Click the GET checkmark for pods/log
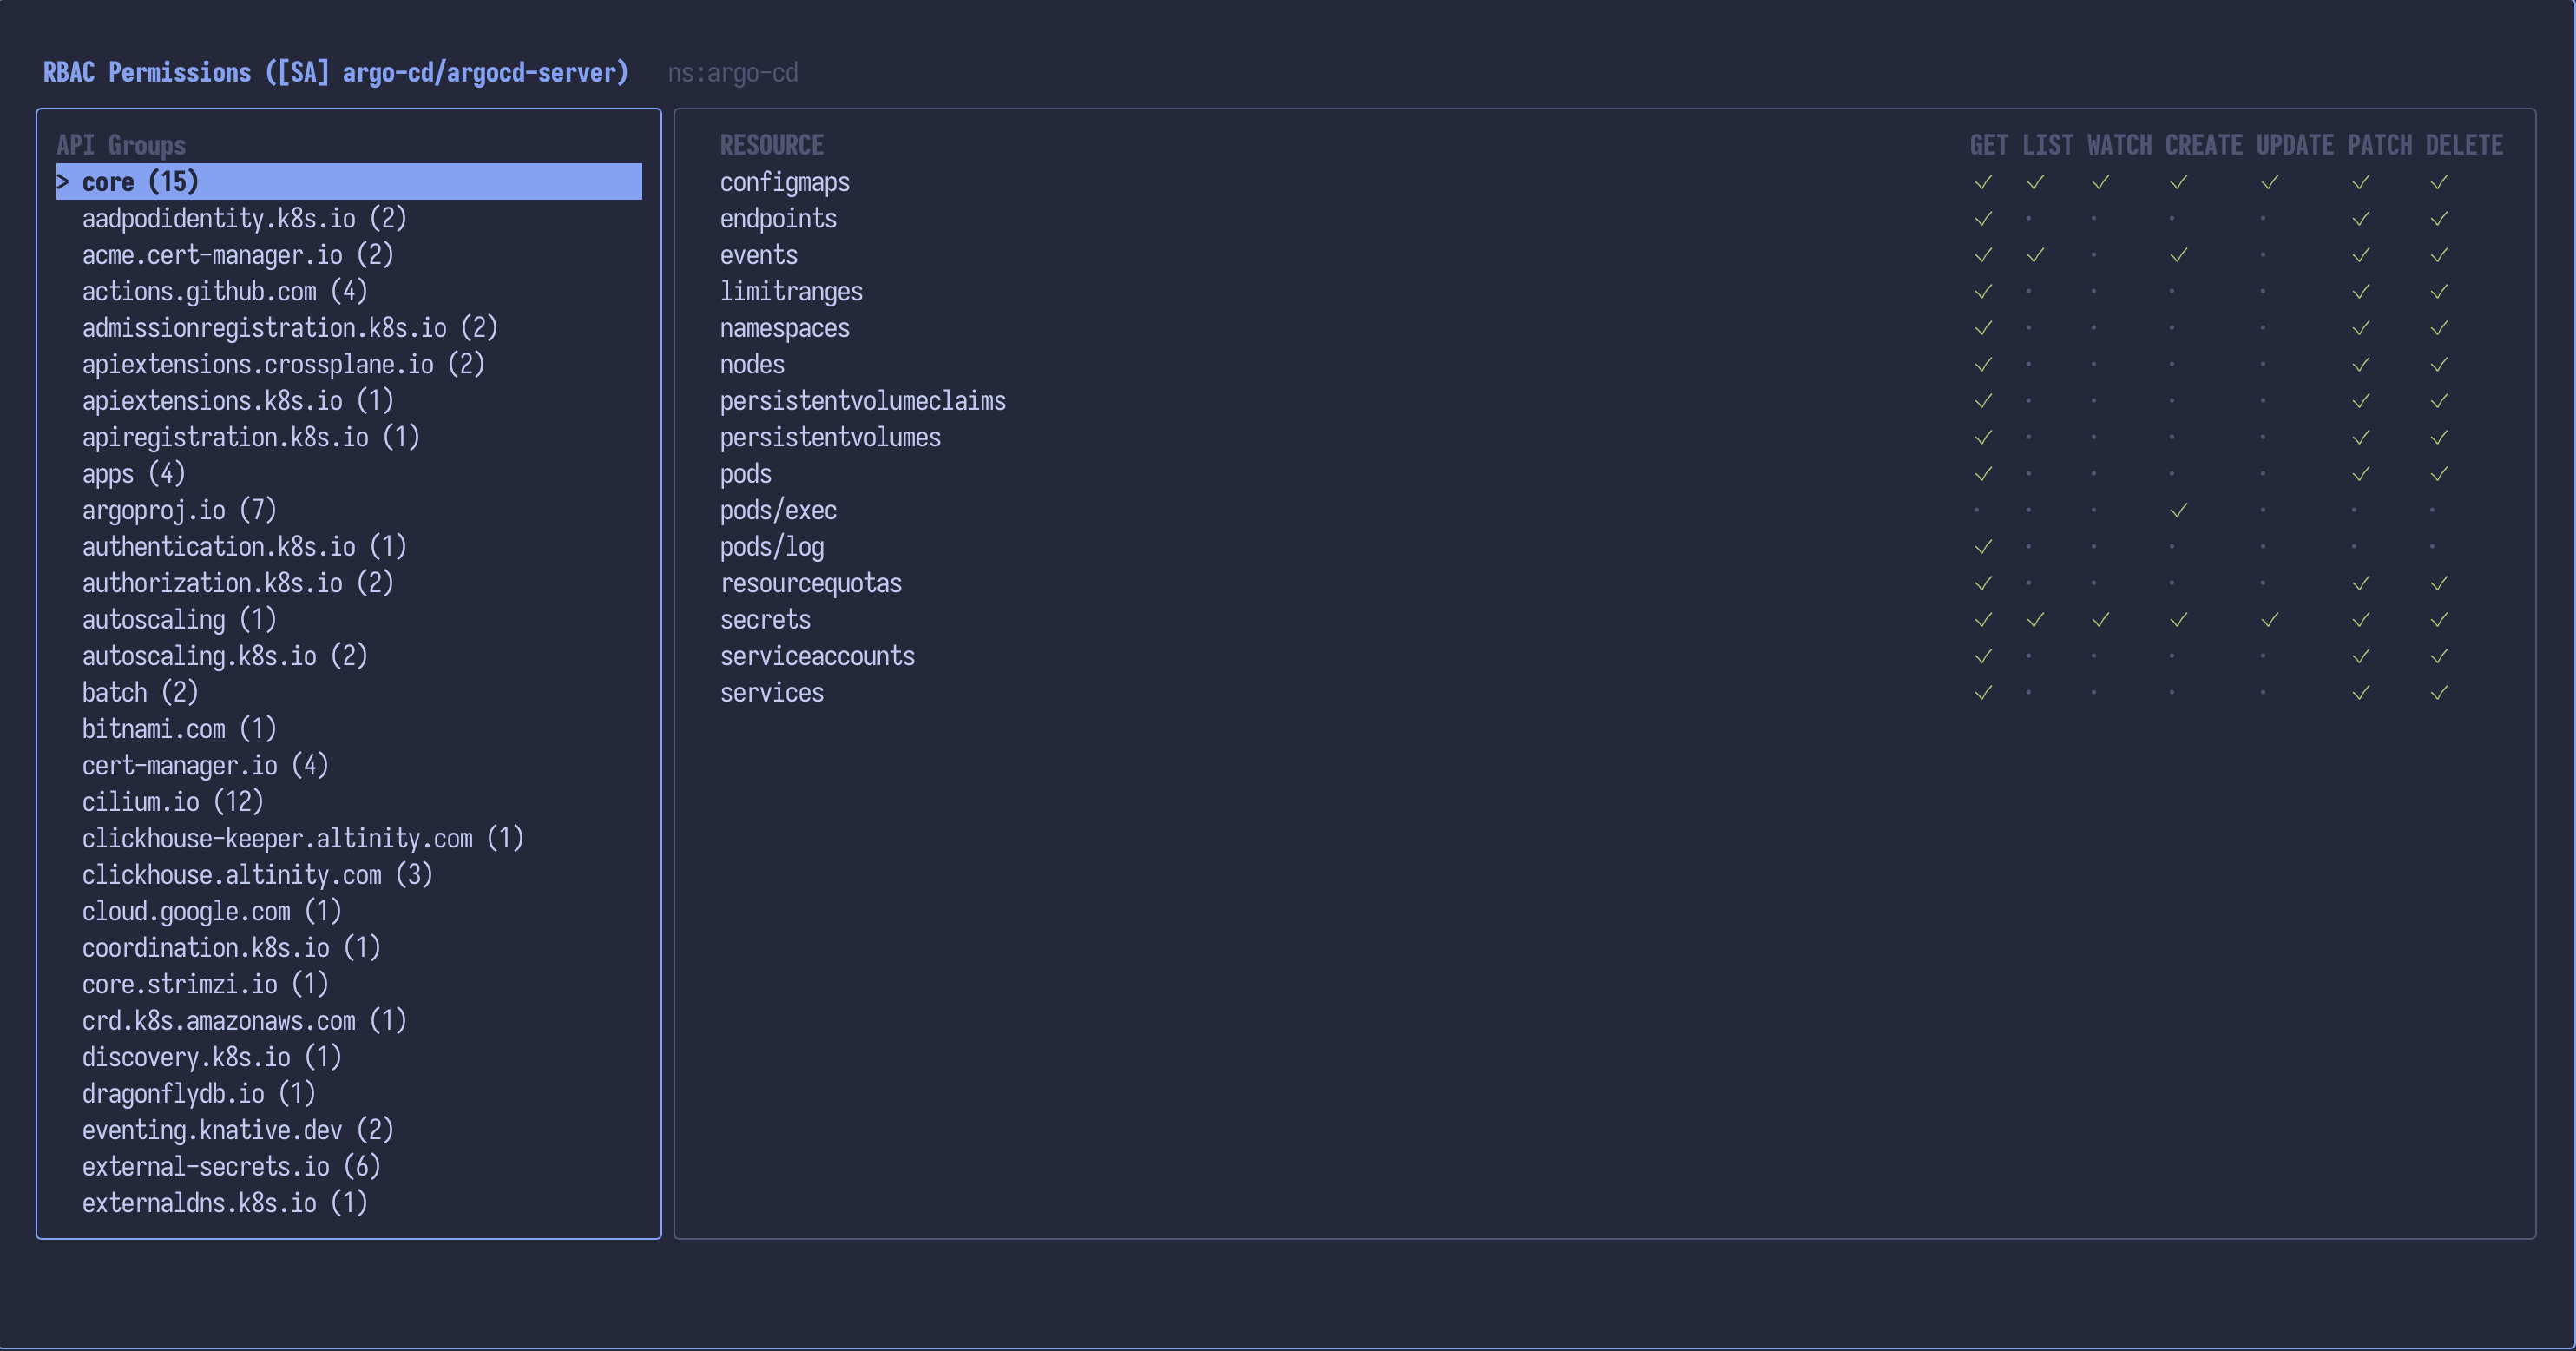This screenshot has height=1351, width=2576. click(1983, 547)
